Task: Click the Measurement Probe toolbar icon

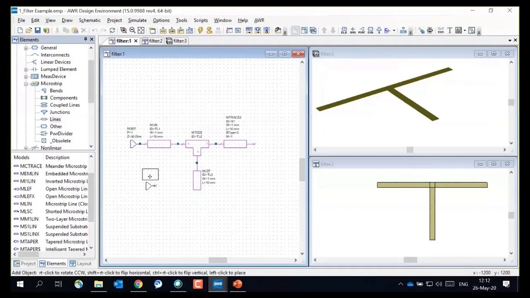Action: (388, 30)
